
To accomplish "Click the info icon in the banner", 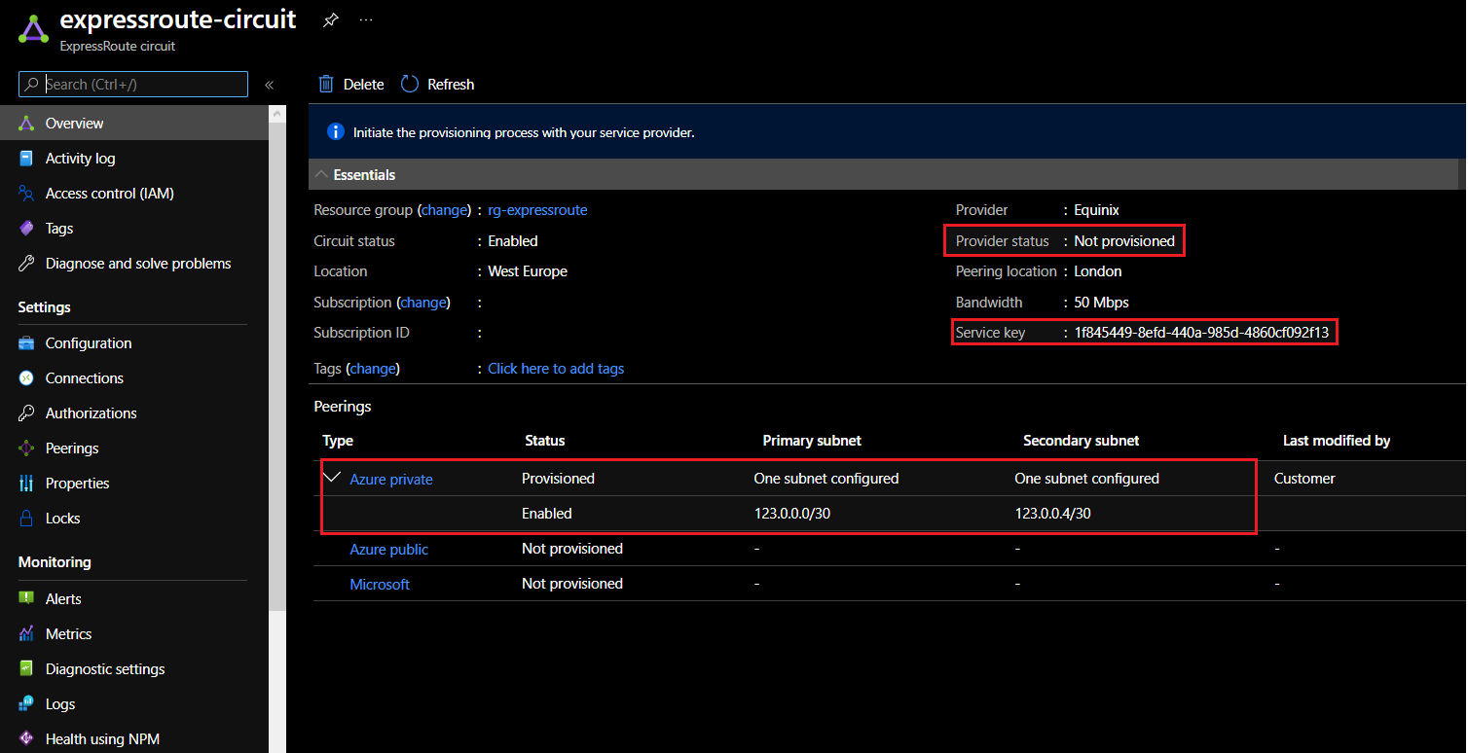I will 336,131.
